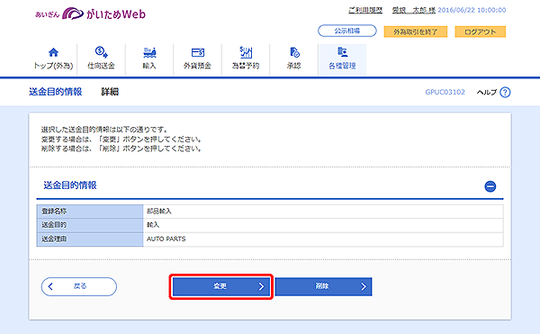Open the 各種管理 management icon
This screenshot has height=334, width=540.
[x=342, y=52]
